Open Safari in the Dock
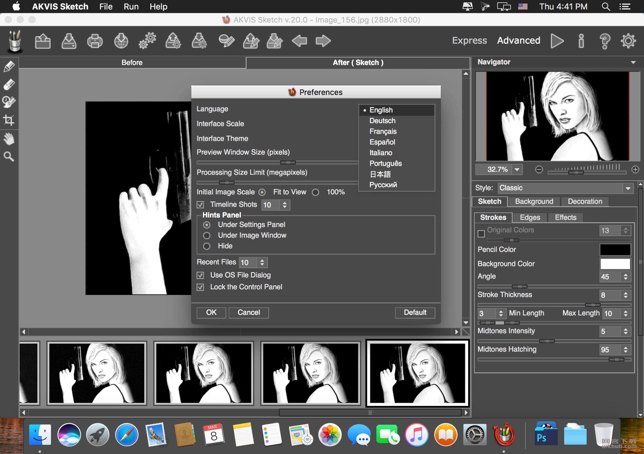Image resolution: width=644 pixels, height=454 pixels. click(127, 434)
